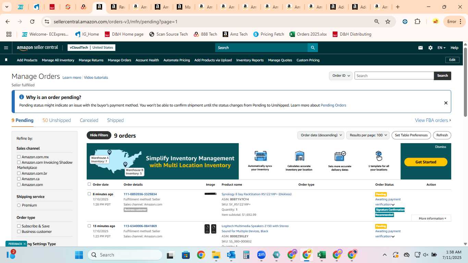The width and height of the screenshot is (468, 263).
Task: Click the Hide Filters button
Action: click(x=99, y=135)
